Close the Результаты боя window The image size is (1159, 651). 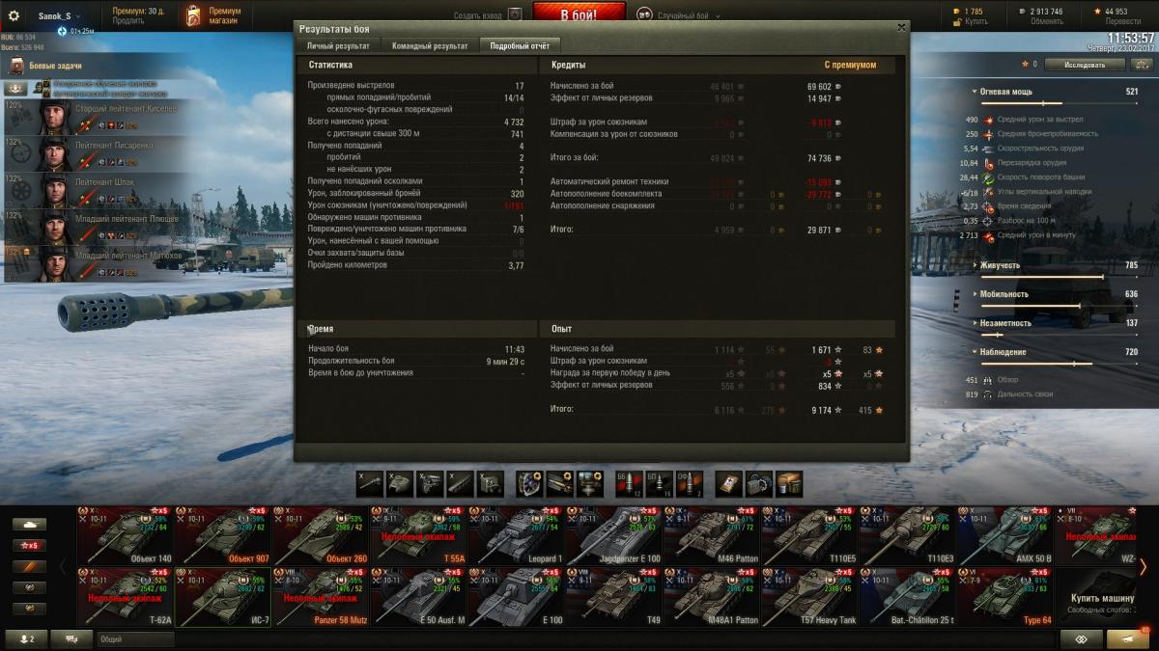pyautogui.click(x=901, y=28)
